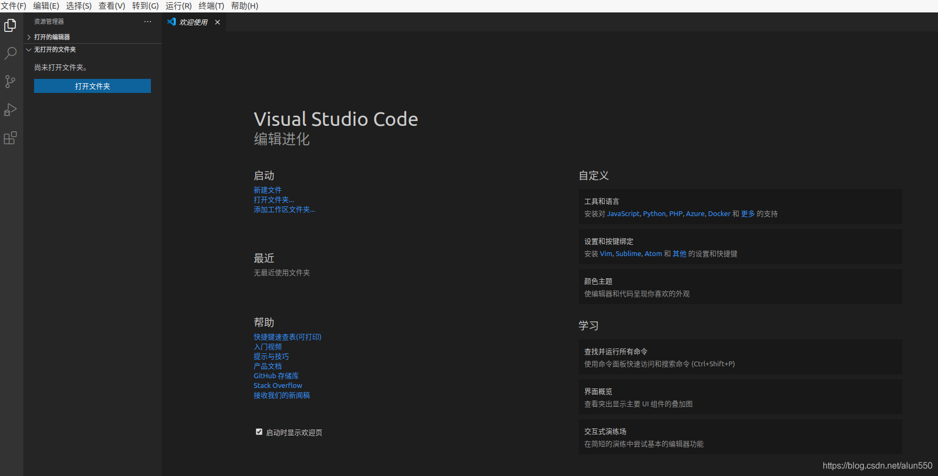Viewport: 938px width, 476px height.
Task: Open the 编辑(E) menu
Action: pyautogui.click(x=46, y=6)
